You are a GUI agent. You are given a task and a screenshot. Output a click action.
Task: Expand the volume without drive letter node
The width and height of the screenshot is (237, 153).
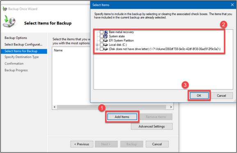click(x=97, y=49)
